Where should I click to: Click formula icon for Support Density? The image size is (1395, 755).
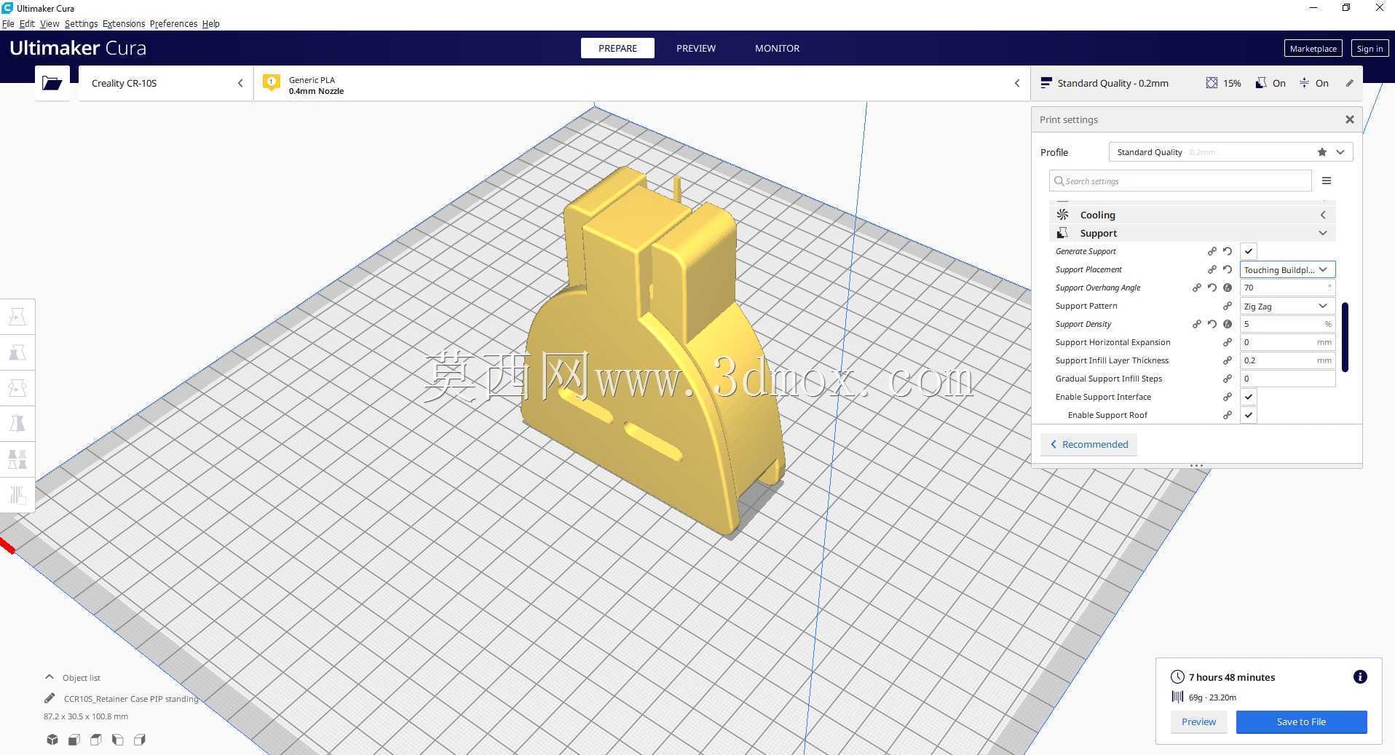(1228, 324)
